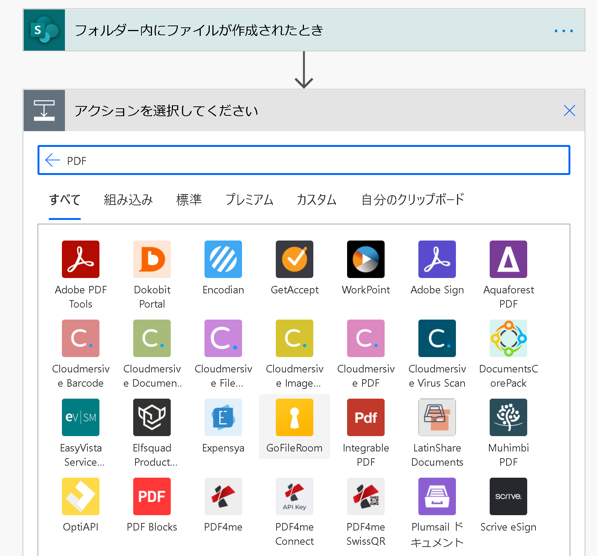Open the Expensya connector
Image resolution: width=597 pixels, height=556 pixels.
[x=223, y=417]
